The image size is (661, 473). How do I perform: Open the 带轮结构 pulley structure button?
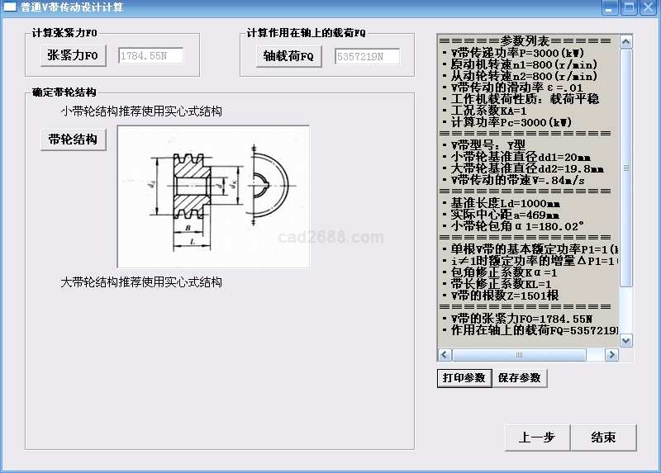pyautogui.click(x=74, y=139)
